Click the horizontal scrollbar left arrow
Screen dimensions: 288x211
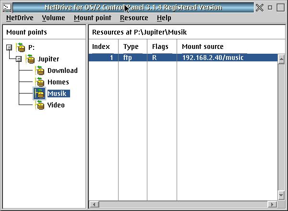(94, 204)
